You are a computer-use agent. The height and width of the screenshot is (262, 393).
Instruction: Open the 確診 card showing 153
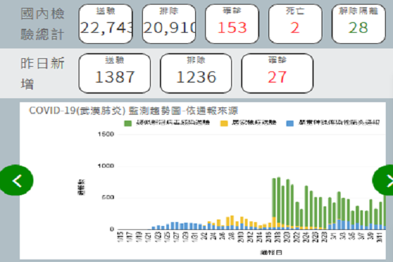pos(231,23)
